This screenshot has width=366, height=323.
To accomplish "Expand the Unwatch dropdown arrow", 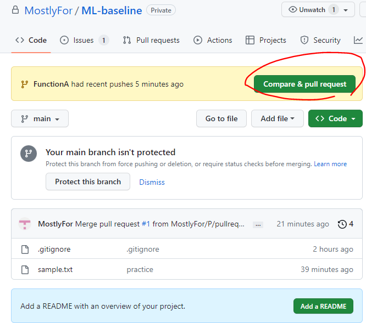I will coord(346,10).
